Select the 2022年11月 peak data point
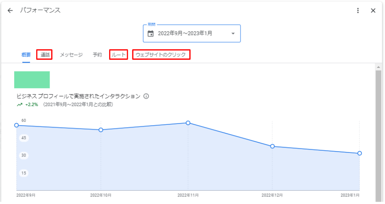This screenshot has width=385, height=204. click(x=188, y=123)
